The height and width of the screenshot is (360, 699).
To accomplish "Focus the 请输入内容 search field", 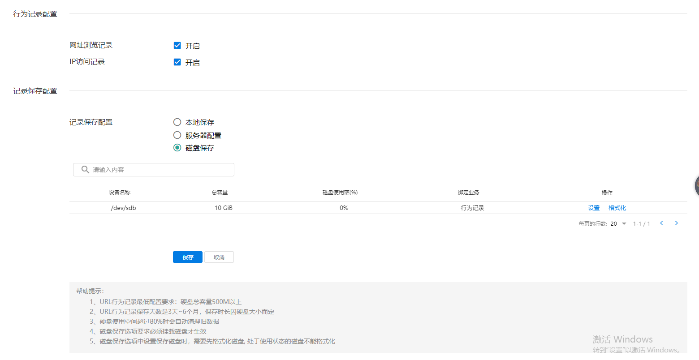I will (x=159, y=170).
